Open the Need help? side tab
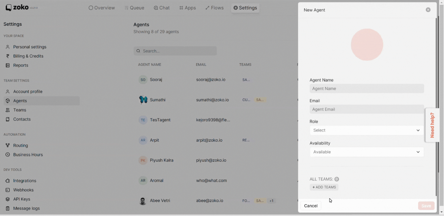444x216 pixels. click(x=432, y=125)
